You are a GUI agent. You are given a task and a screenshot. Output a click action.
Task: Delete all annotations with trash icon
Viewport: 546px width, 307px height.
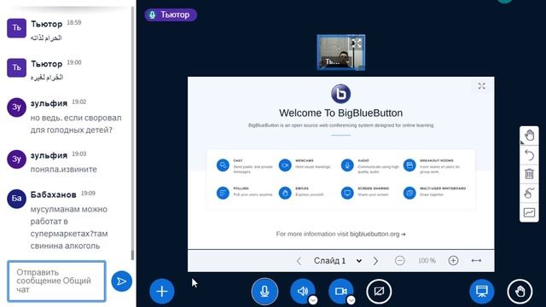pyautogui.click(x=529, y=174)
